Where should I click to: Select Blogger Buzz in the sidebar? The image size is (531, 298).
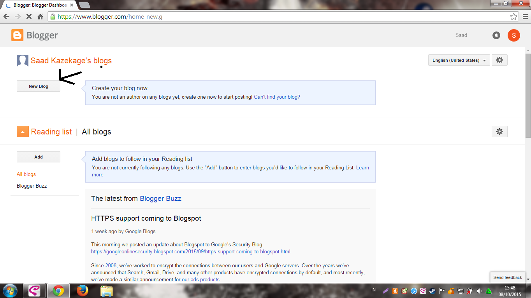pos(32,186)
